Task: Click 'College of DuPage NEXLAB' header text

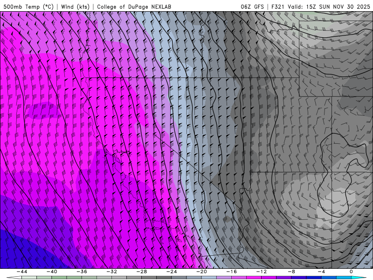Action: coord(134,7)
